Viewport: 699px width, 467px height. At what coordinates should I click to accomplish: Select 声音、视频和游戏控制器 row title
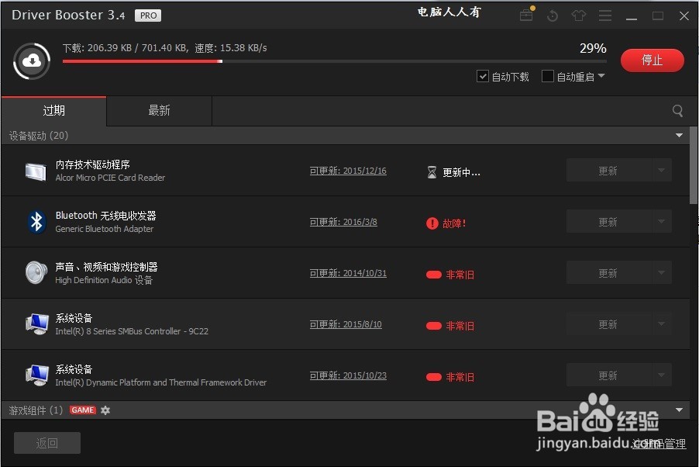(x=106, y=267)
